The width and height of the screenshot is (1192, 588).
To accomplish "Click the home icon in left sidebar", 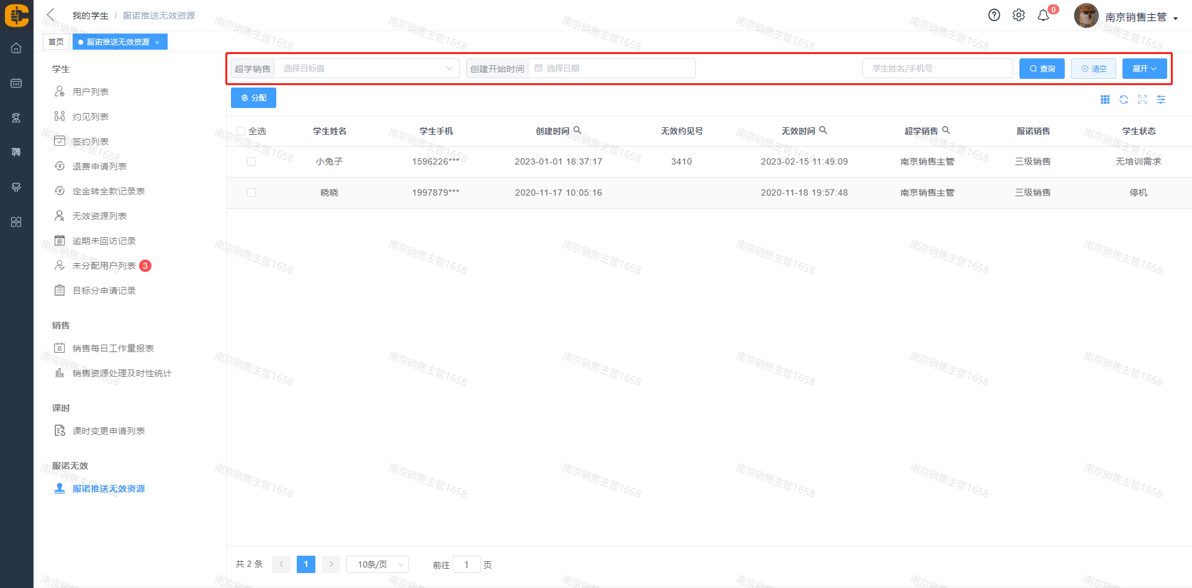I will pyautogui.click(x=16, y=48).
